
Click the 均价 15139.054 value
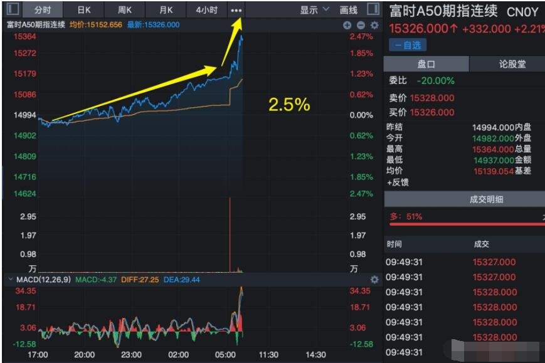pos(494,171)
